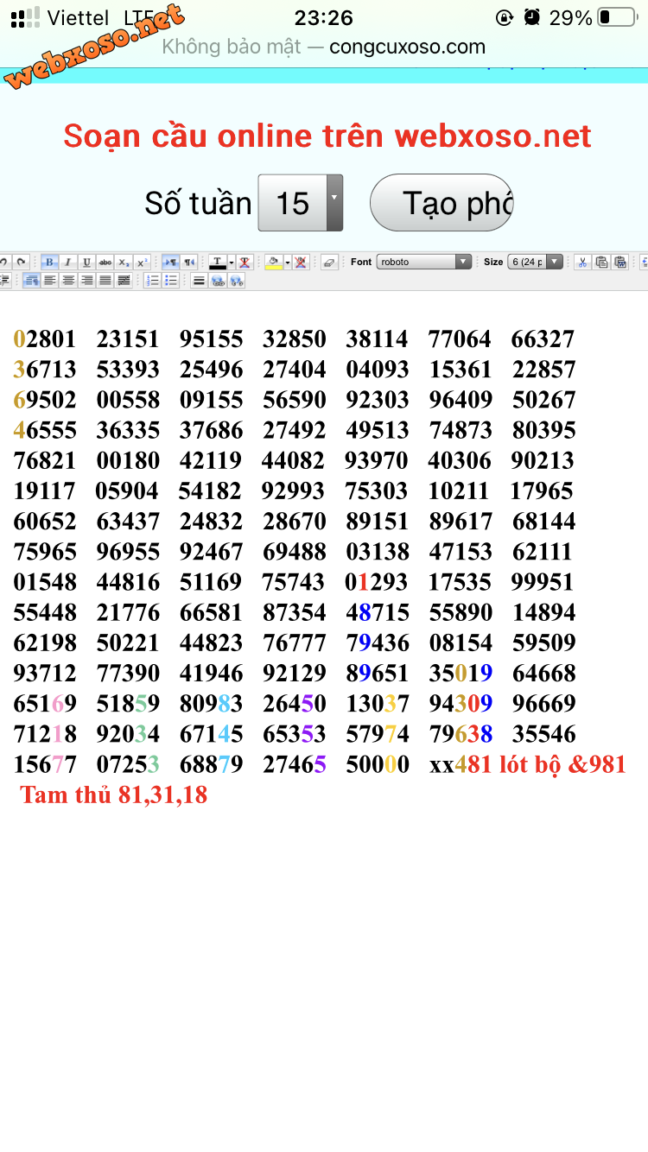Open the Số tuần dropdown set to 15
Image resolution: width=648 pixels, height=1152 pixels.
(x=301, y=203)
